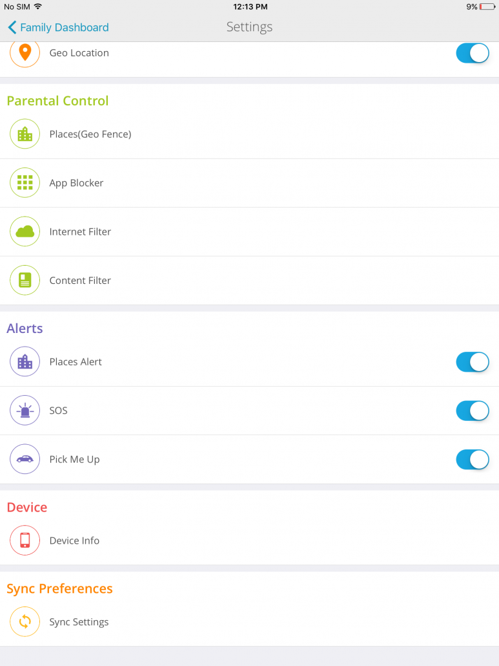Click the Settings title
Image resolution: width=499 pixels, height=666 pixels.
click(249, 27)
